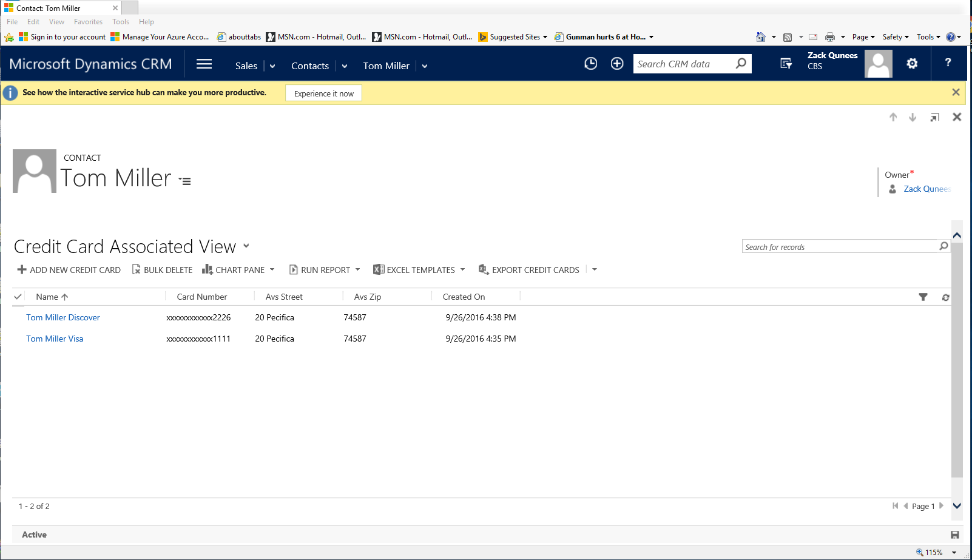Click the add to favorites star icon
Image resolution: width=972 pixels, height=560 pixels.
coord(9,37)
